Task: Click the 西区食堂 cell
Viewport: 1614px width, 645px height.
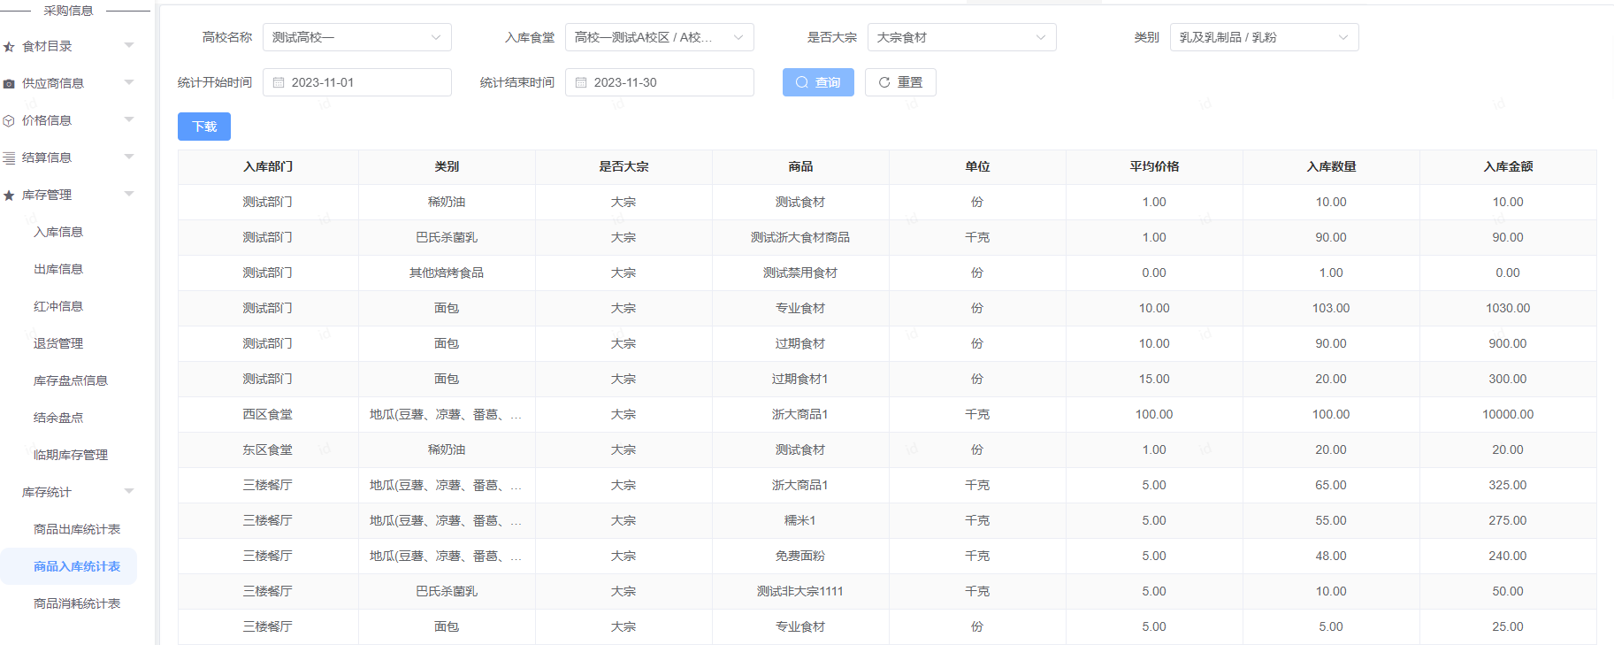Action: point(268,414)
